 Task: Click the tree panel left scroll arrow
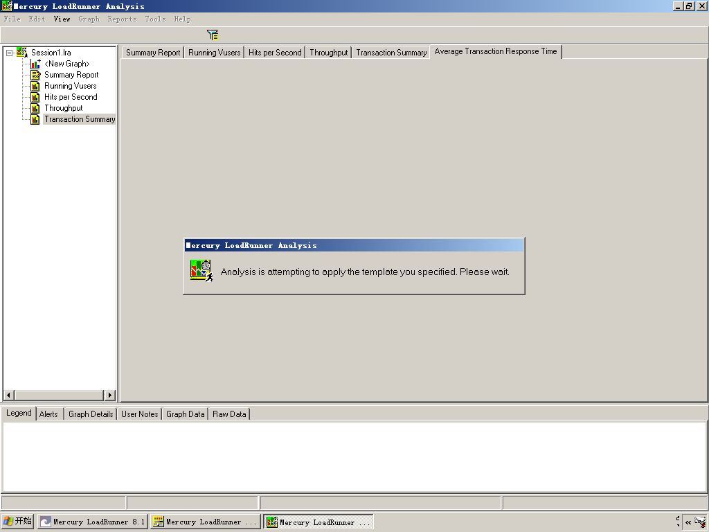click(x=8, y=395)
